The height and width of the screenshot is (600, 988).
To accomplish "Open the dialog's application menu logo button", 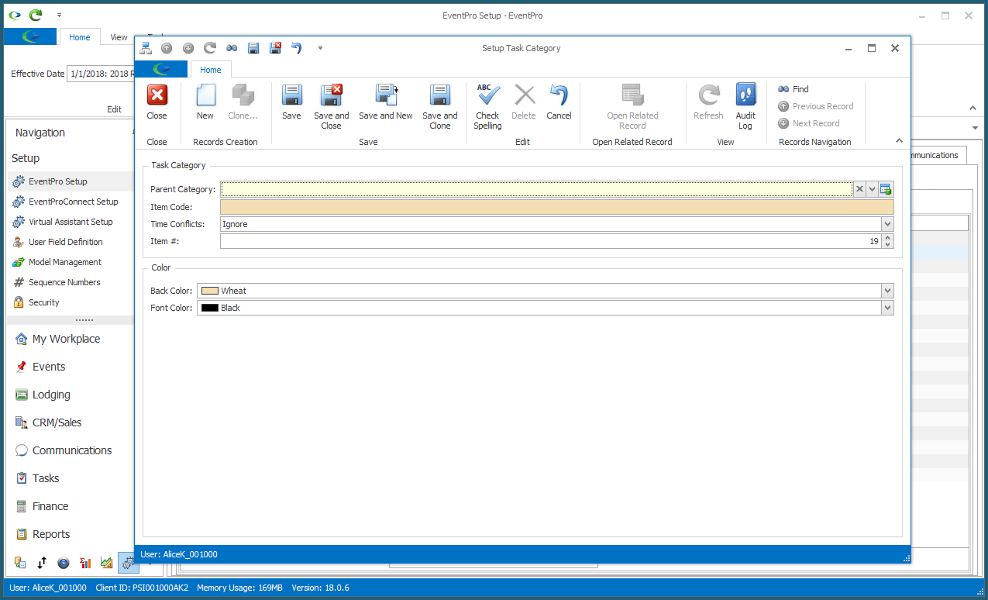I will [161, 70].
